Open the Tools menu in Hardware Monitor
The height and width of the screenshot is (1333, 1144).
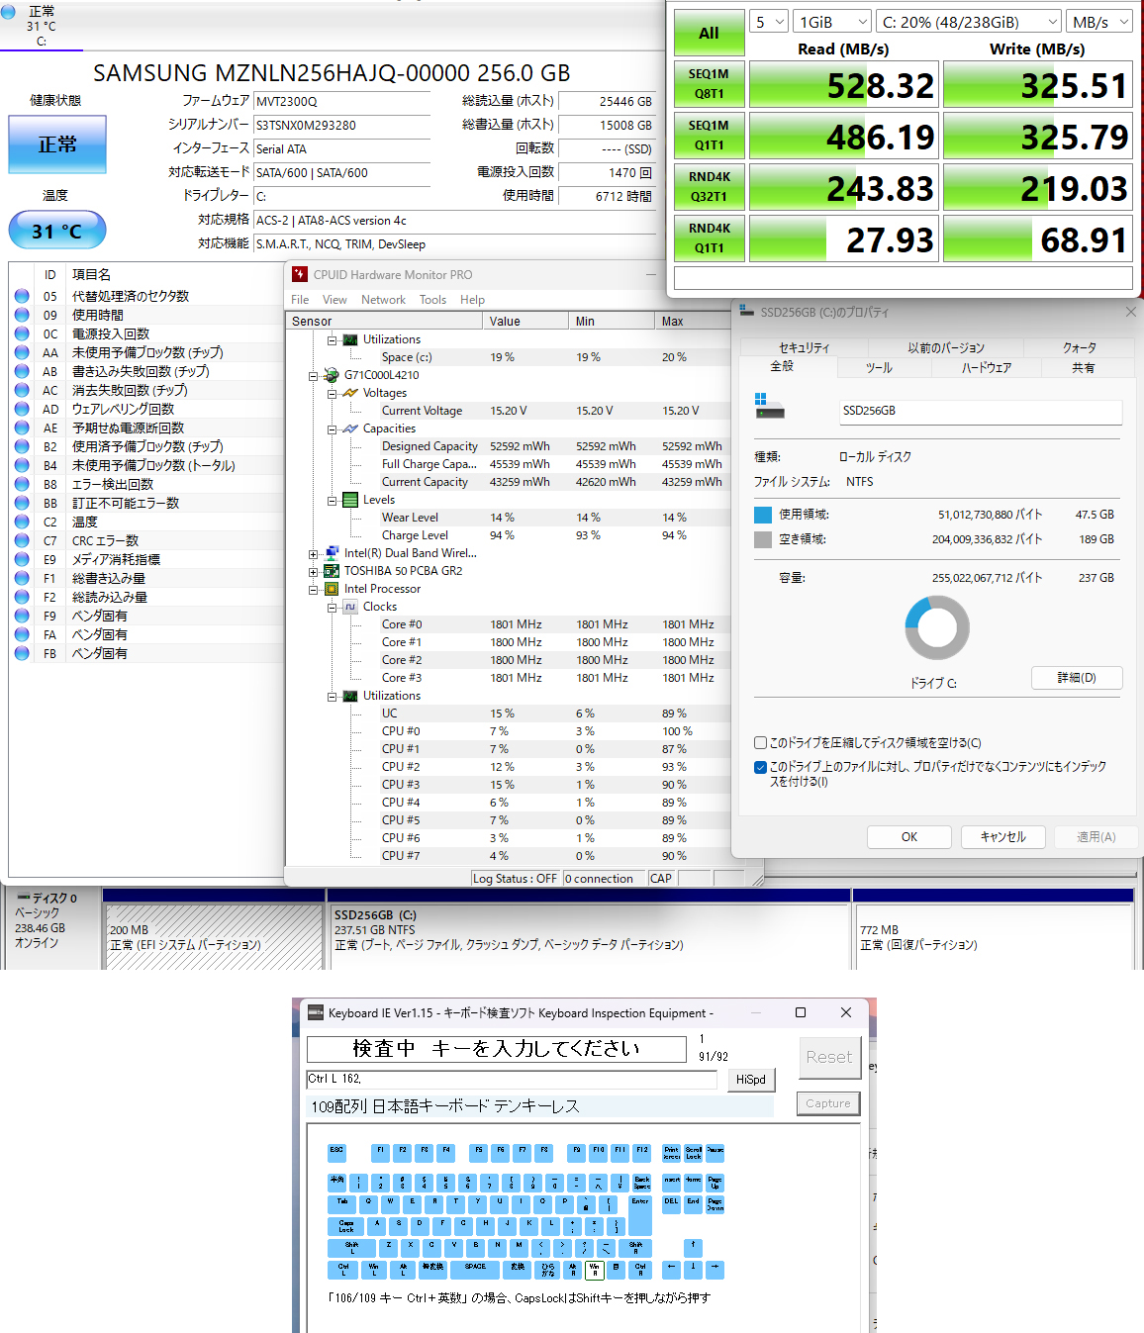(432, 300)
